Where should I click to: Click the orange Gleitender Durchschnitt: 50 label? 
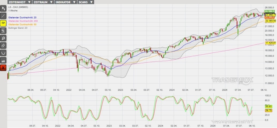click(22, 24)
